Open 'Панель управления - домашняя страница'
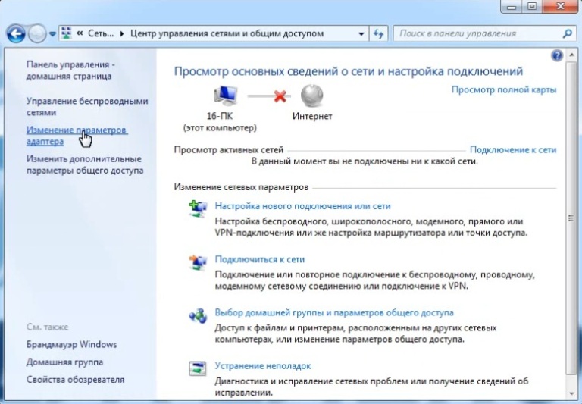Image resolution: width=582 pixels, height=404 pixels. pyautogui.click(x=70, y=70)
